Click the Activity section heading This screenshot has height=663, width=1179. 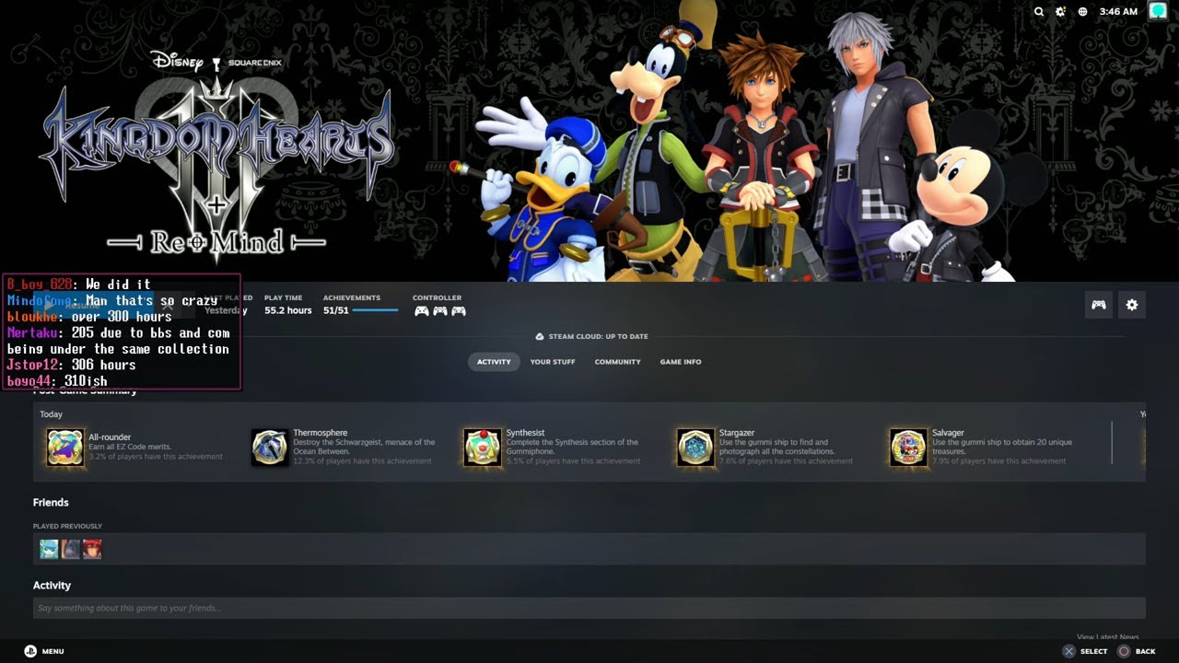52,585
